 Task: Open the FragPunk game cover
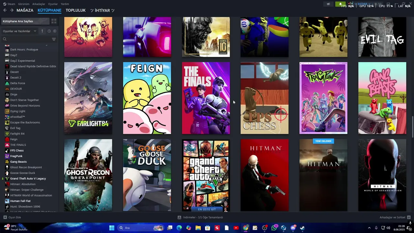[323, 98]
